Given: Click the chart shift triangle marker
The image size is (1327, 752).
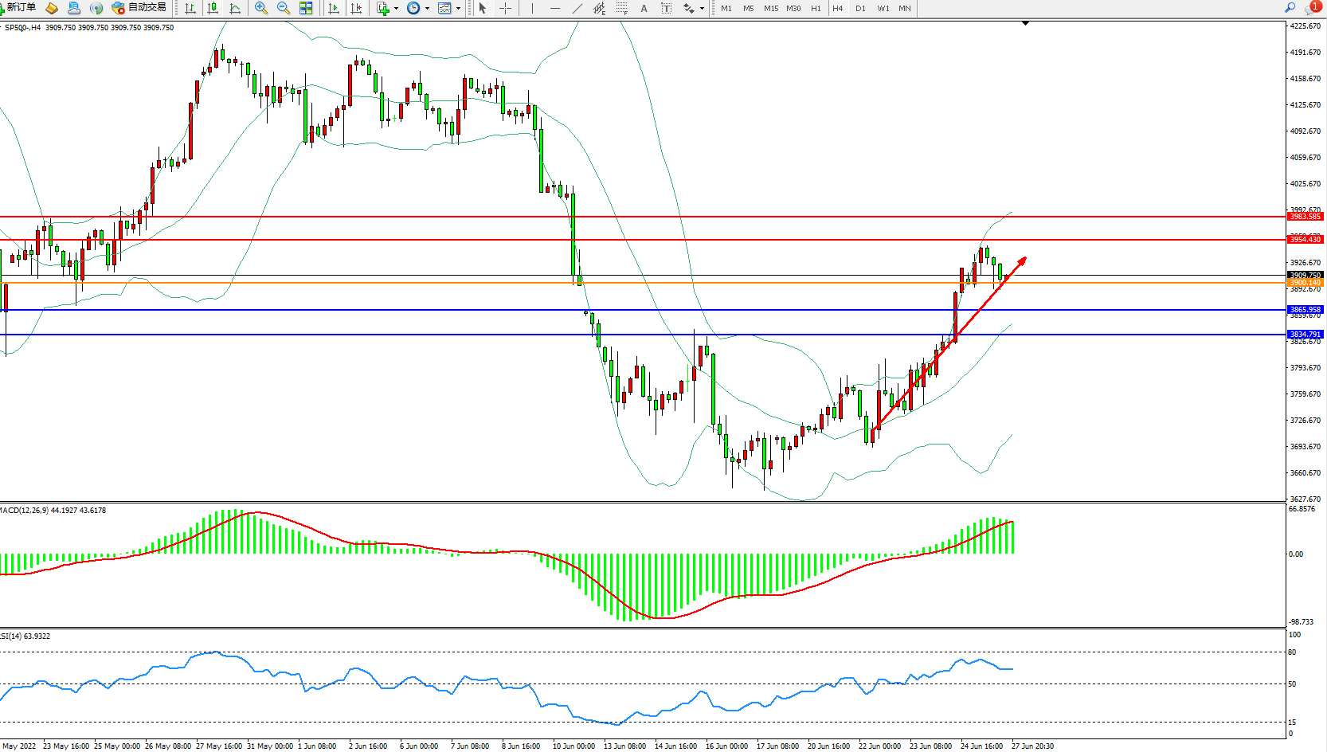Looking at the screenshot, I should coord(1025,24).
